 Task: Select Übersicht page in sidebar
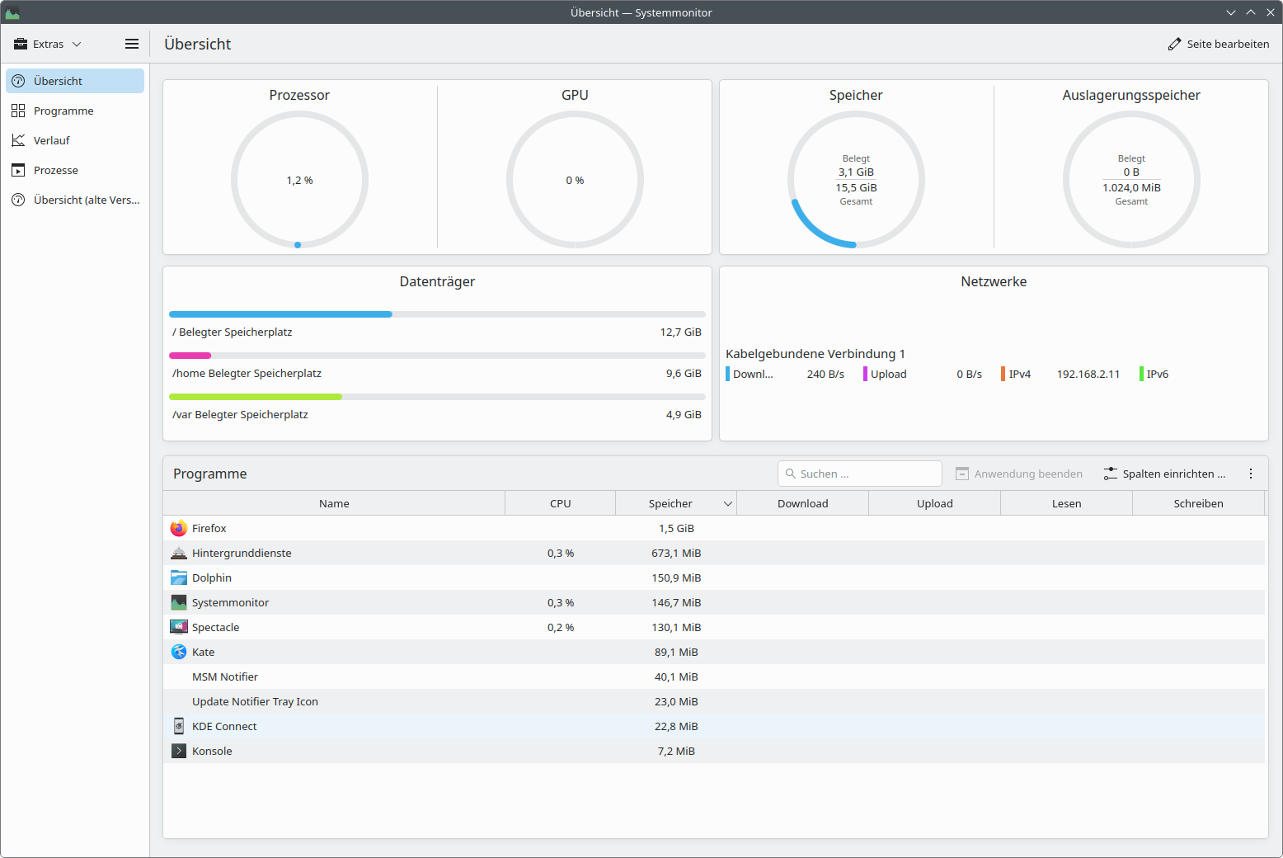75,81
